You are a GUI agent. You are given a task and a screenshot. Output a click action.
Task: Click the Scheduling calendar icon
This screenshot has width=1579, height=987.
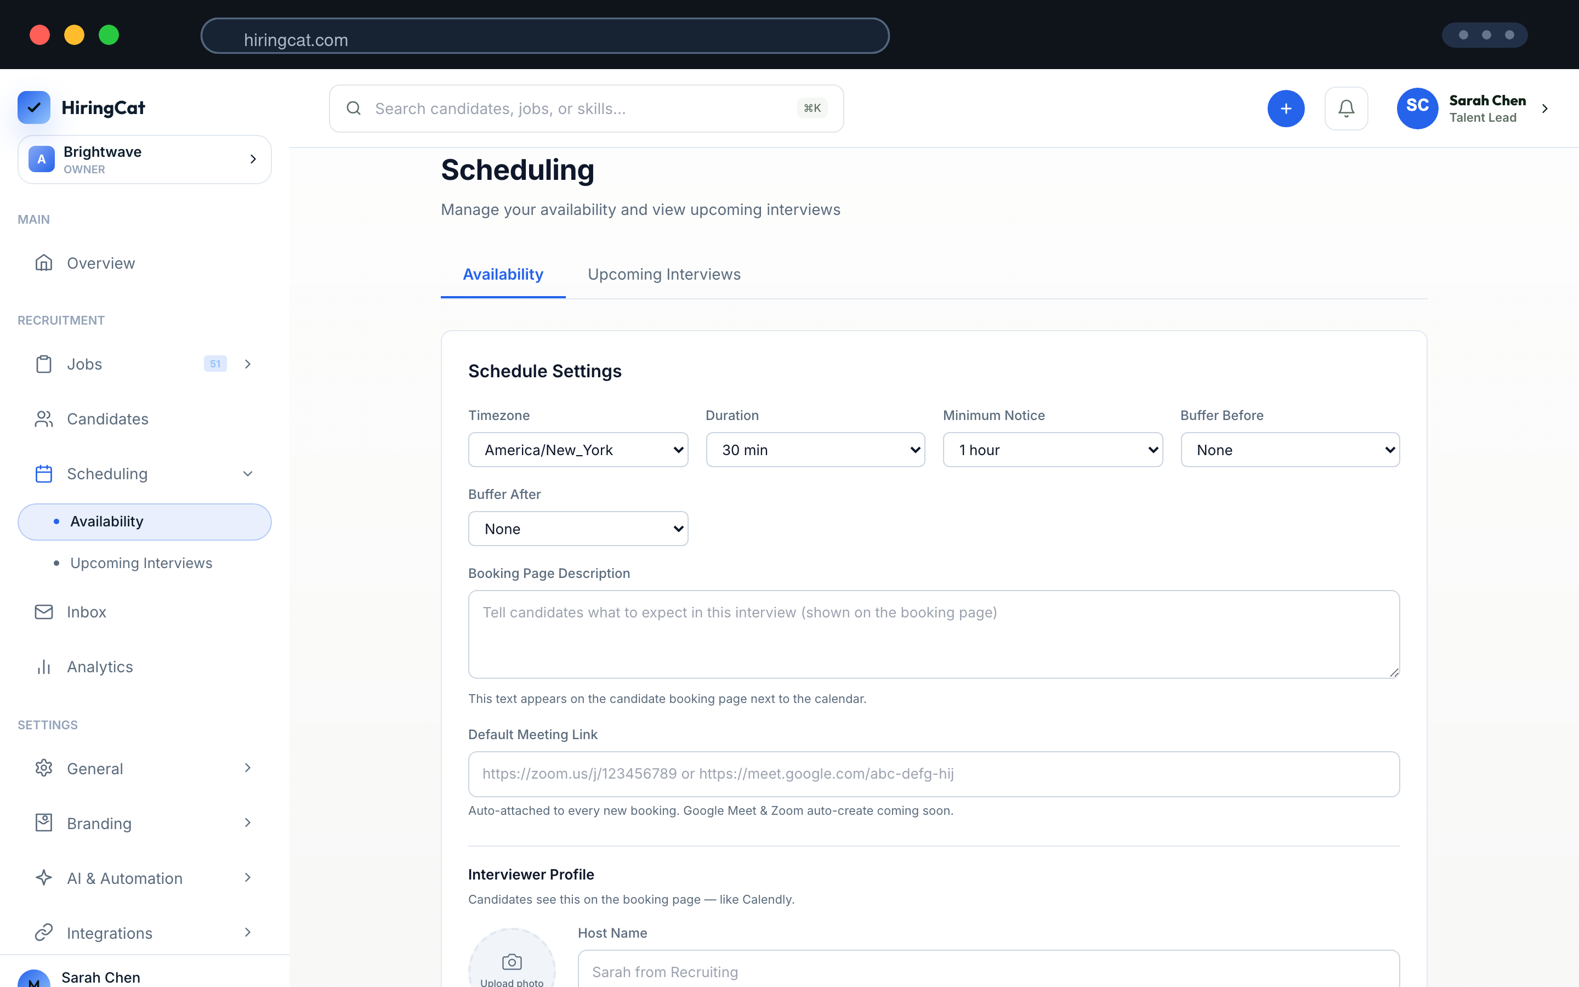click(x=44, y=473)
